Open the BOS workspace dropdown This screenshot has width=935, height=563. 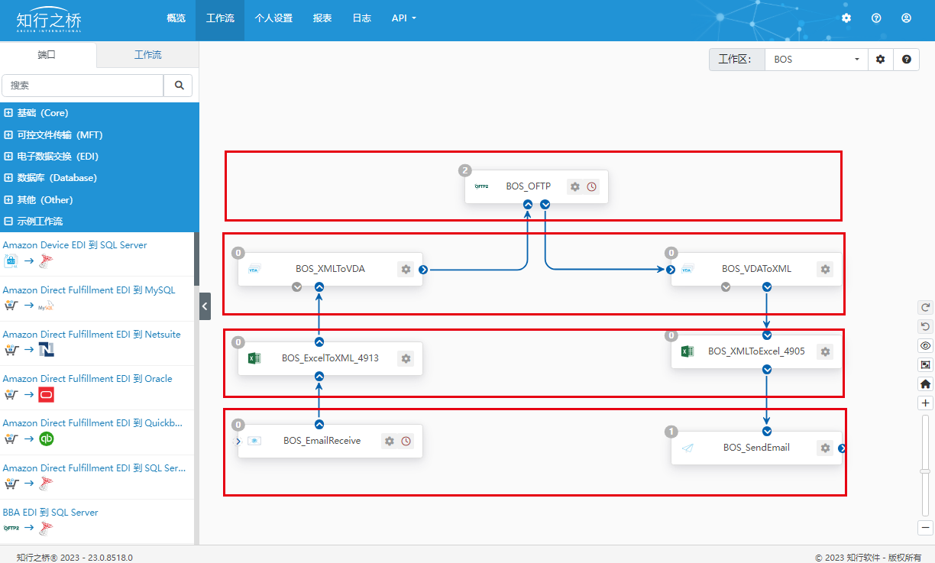(816, 59)
